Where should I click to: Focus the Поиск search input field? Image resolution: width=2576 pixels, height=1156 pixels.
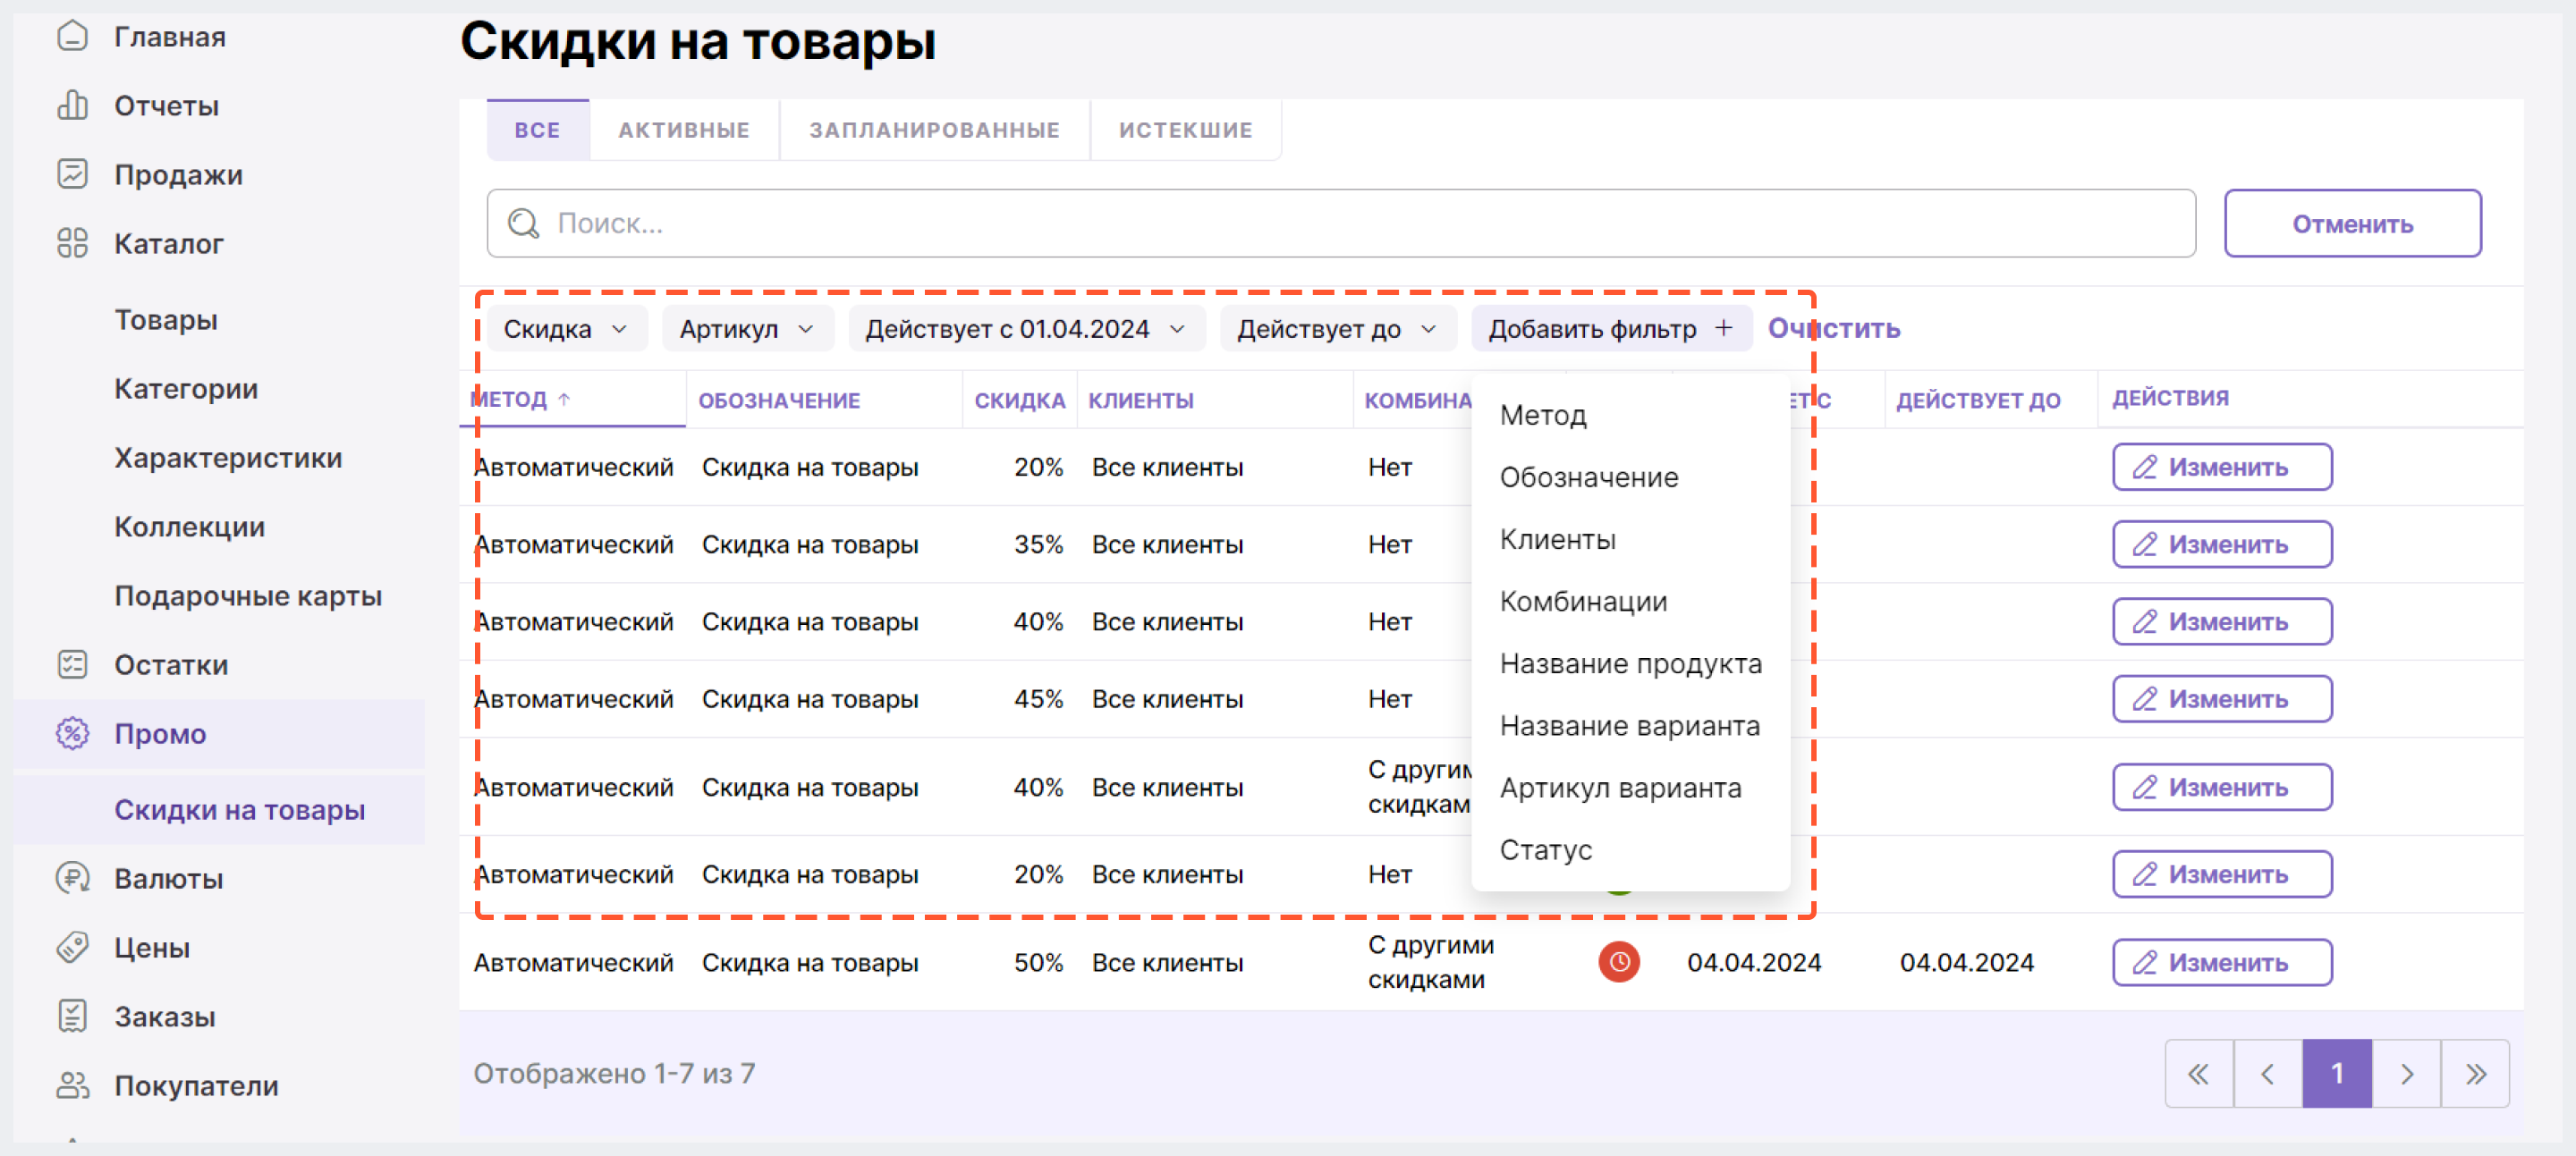pos(1341,223)
